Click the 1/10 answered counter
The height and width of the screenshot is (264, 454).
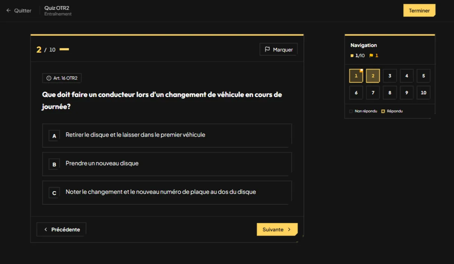pos(357,56)
